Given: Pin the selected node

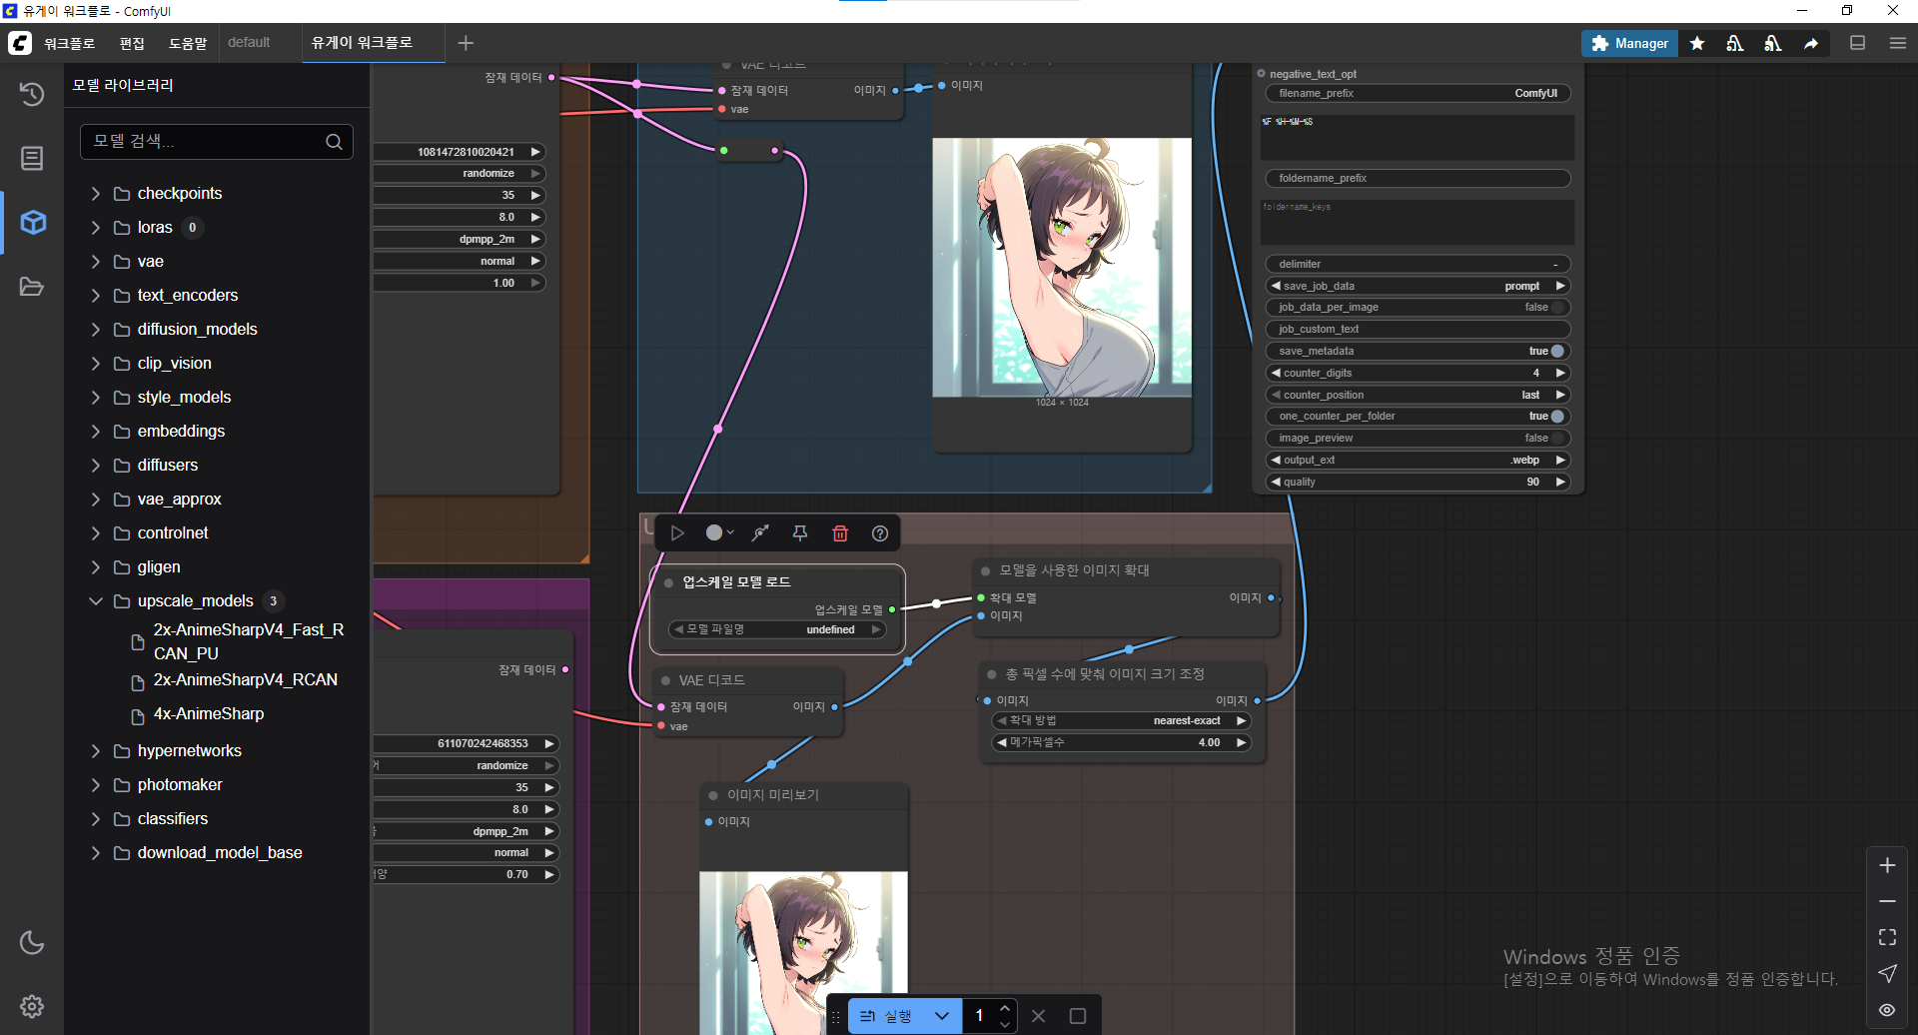Looking at the screenshot, I should pos(800,533).
